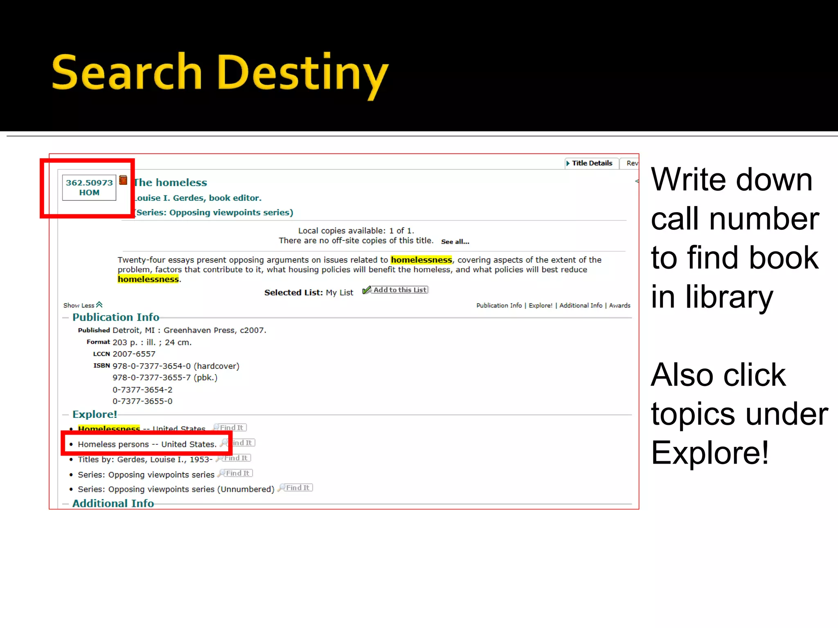This screenshot has height=628, width=838.
Task: Click the Selected List: My List label
Action: coord(309,293)
